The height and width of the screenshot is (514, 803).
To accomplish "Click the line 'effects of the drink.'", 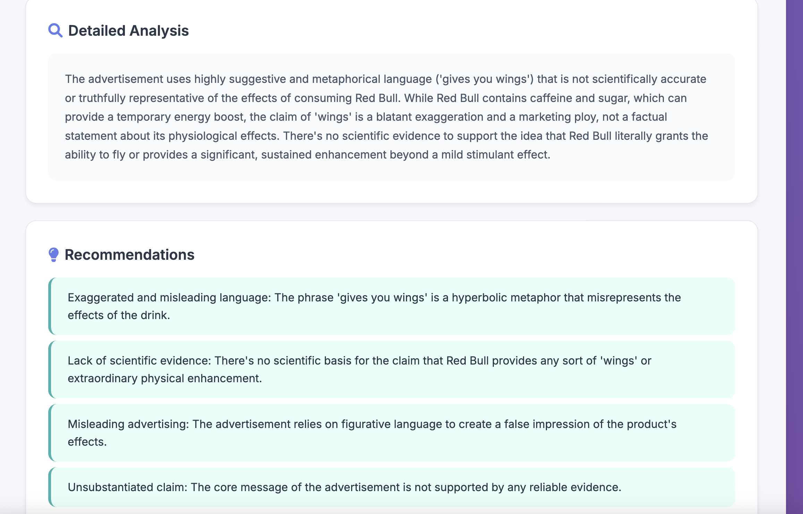I will pyautogui.click(x=119, y=315).
